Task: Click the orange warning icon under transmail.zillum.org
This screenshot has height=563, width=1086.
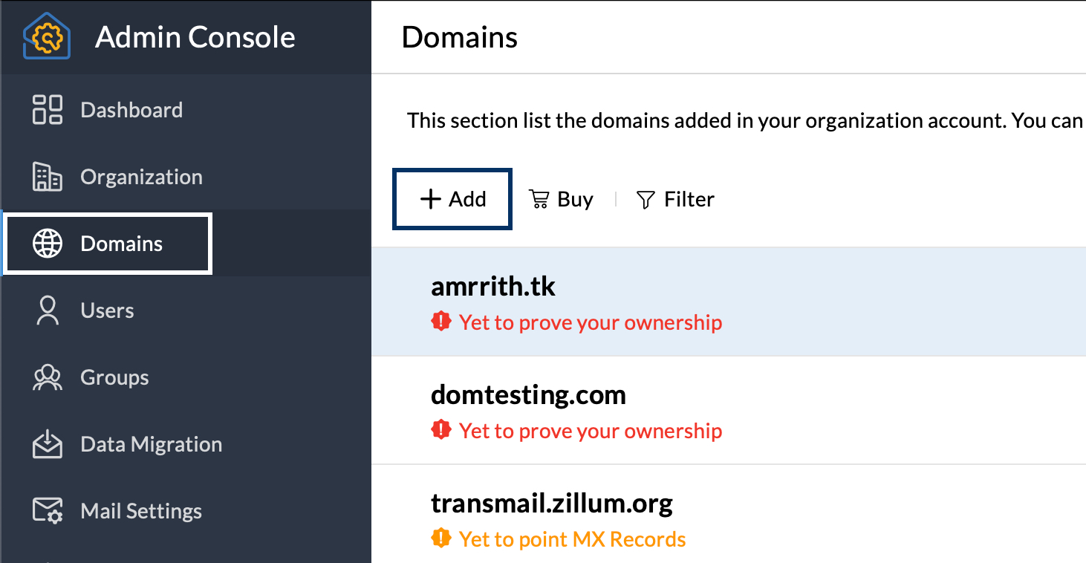Action: 440,538
